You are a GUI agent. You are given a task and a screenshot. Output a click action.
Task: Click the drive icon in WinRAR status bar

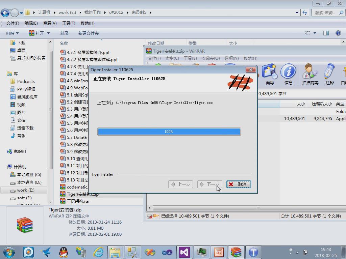click(150, 216)
